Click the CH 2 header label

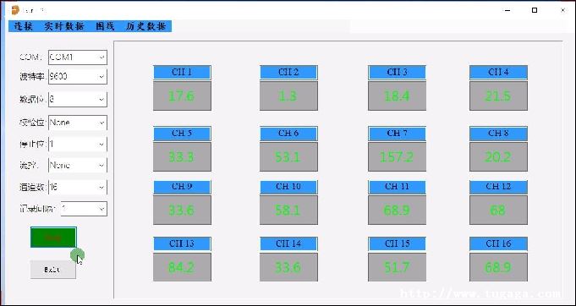click(x=288, y=73)
